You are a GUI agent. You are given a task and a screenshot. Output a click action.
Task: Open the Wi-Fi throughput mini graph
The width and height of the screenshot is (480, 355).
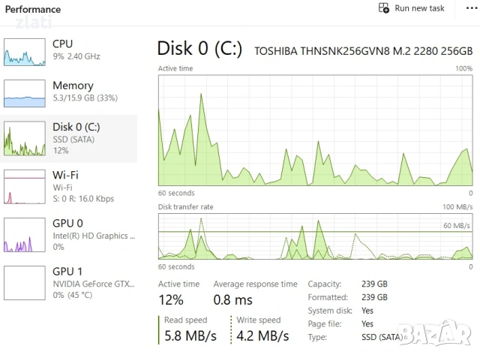pos(25,186)
